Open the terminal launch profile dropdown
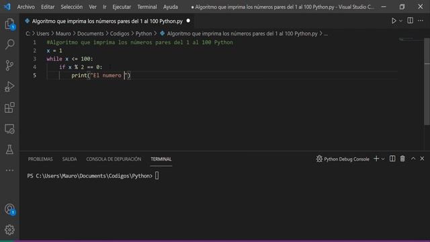 click(x=383, y=159)
